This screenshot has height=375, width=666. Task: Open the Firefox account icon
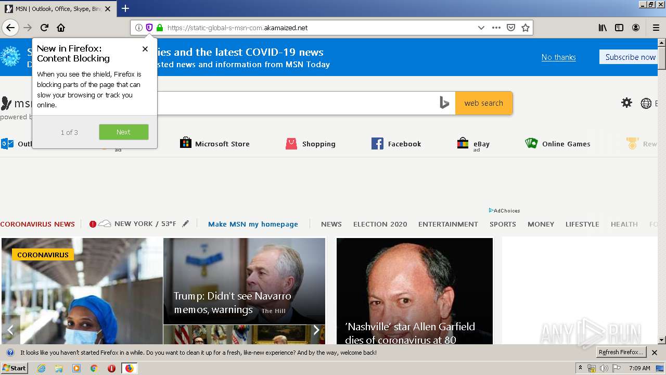pyautogui.click(x=636, y=28)
